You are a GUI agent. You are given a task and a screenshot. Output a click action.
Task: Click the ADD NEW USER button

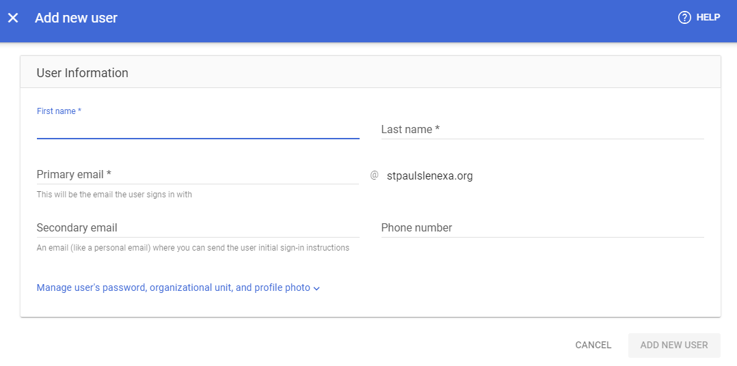673,346
